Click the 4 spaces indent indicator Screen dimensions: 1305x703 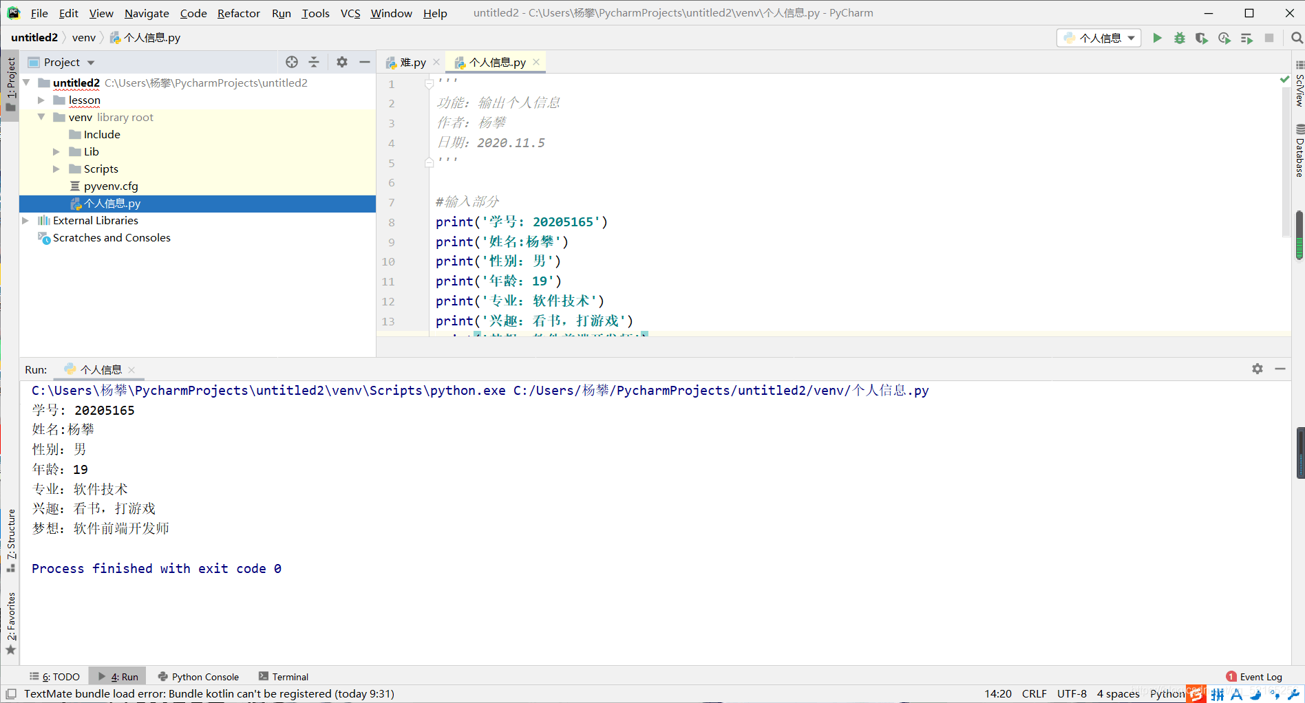1118,693
